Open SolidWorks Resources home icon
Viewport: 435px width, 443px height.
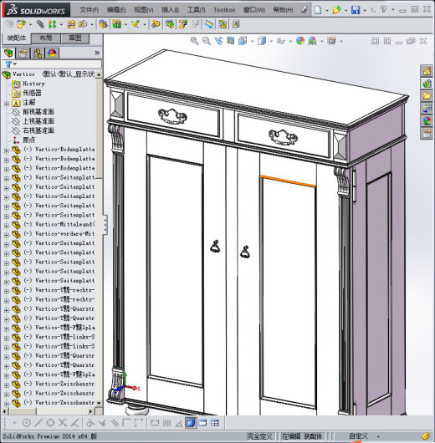[427, 71]
